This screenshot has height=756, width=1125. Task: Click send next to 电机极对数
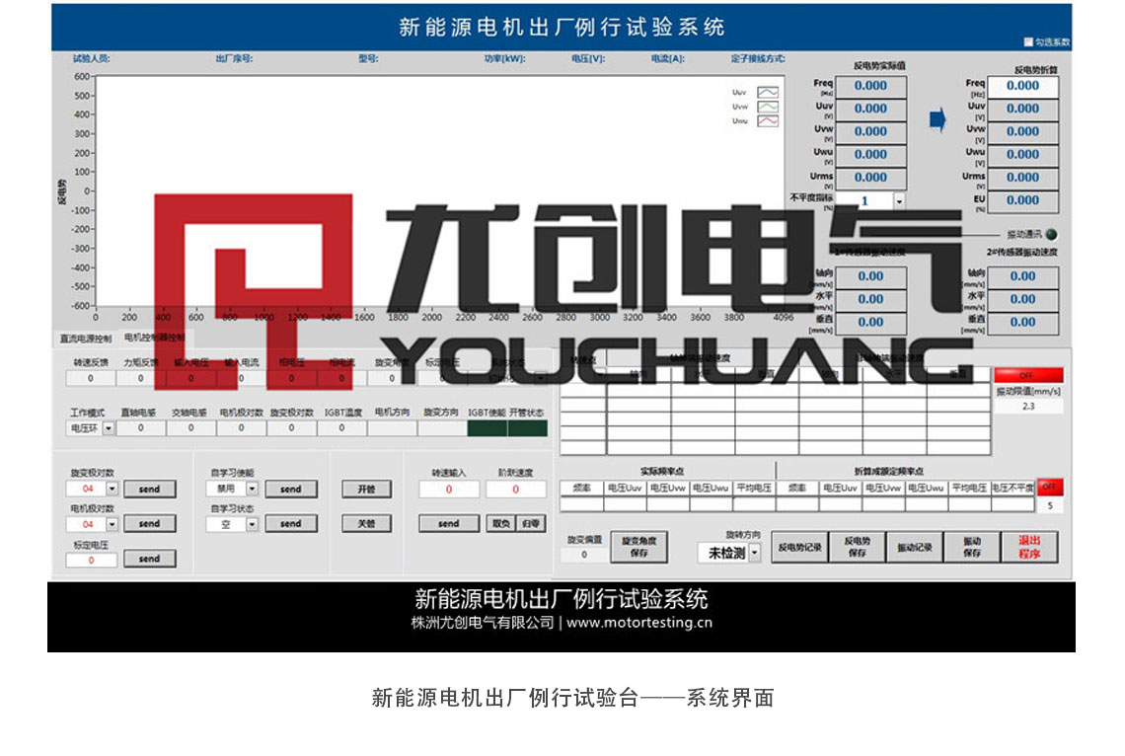pyautogui.click(x=149, y=524)
